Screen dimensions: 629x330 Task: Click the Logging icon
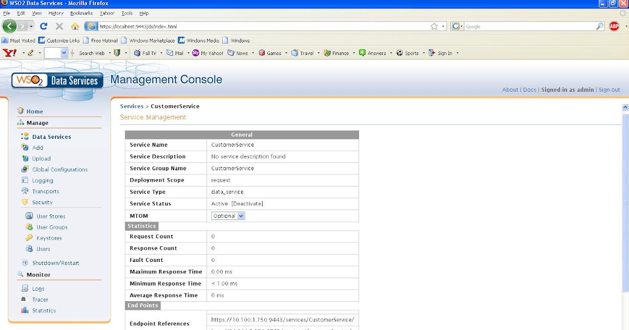(x=25, y=180)
